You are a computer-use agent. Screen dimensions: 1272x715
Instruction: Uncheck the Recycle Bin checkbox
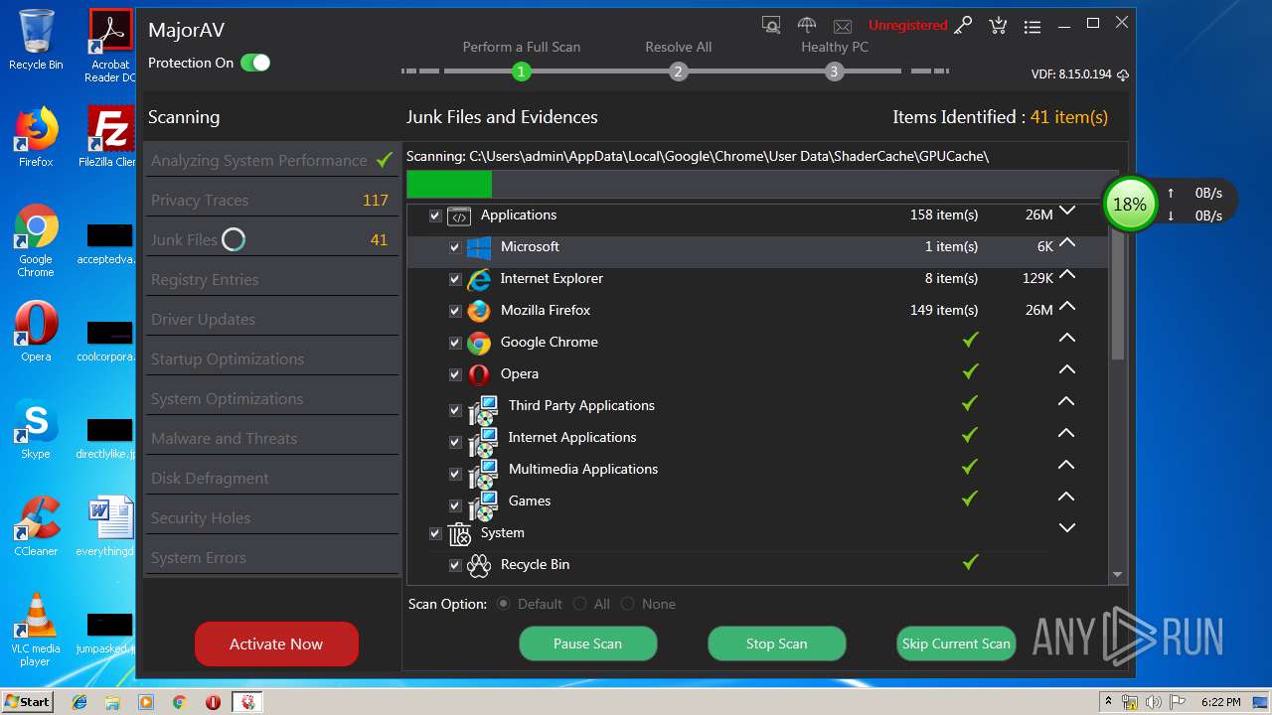point(455,565)
